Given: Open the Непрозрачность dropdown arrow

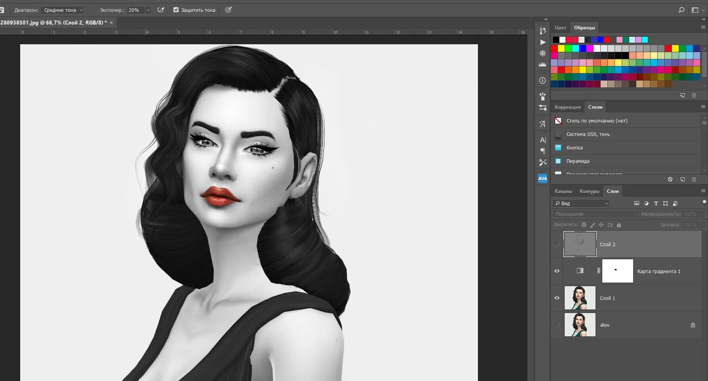Looking at the screenshot, I should point(703,214).
